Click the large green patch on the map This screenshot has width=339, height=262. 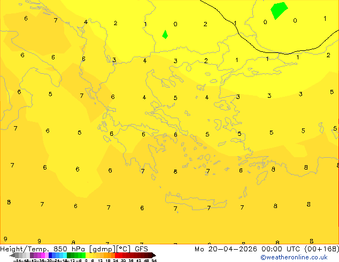click(x=279, y=10)
